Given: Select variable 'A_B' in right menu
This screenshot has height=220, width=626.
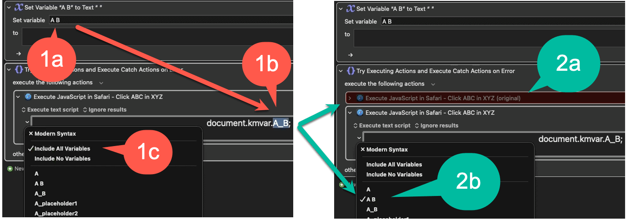Looking at the screenshot, I should (372, 209).
